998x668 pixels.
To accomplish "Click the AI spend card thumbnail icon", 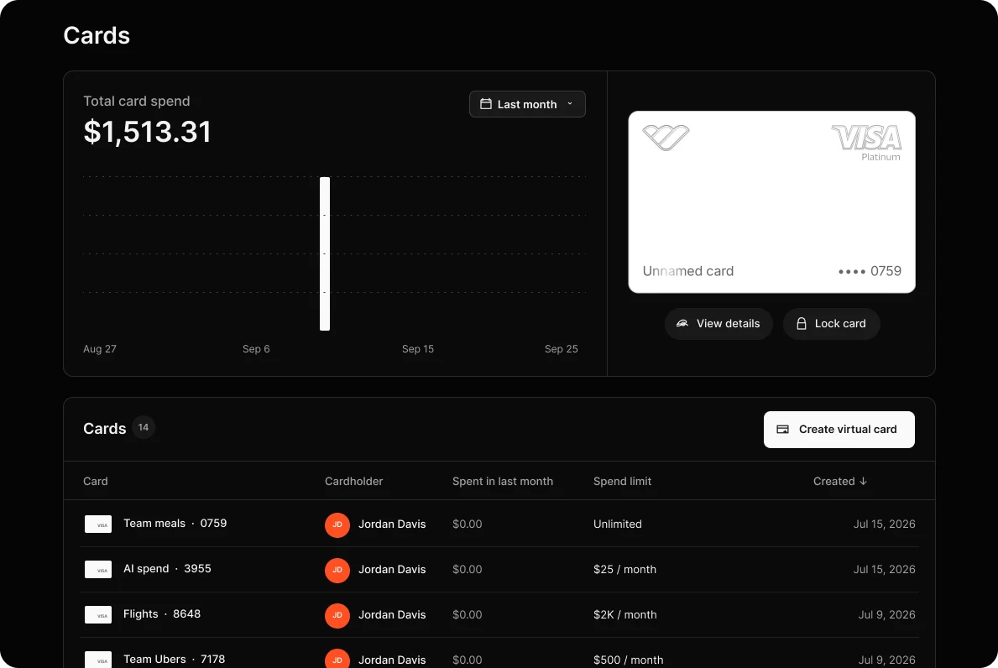I will click(98, 569).
